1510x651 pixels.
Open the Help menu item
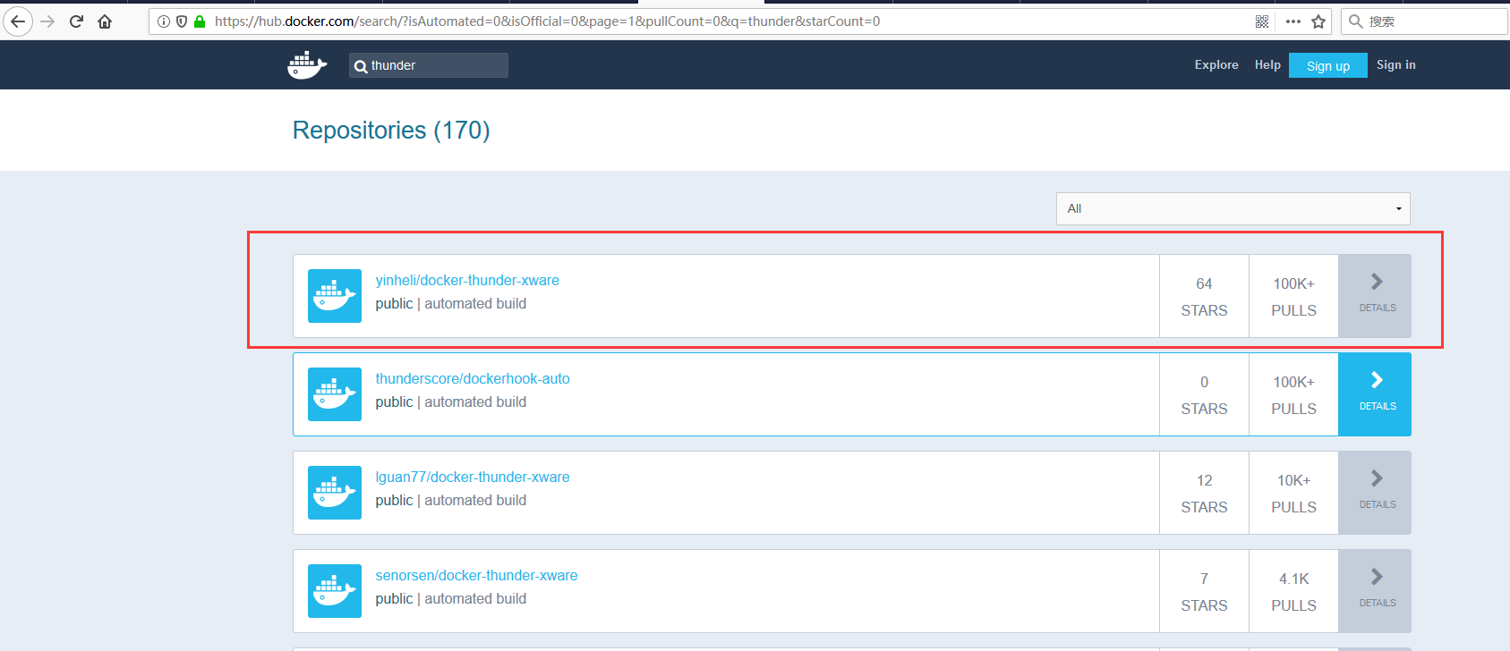point(1267,64)
